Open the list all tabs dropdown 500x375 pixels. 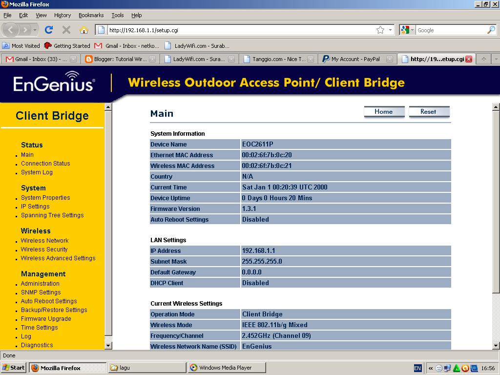(x=496, y=59)
